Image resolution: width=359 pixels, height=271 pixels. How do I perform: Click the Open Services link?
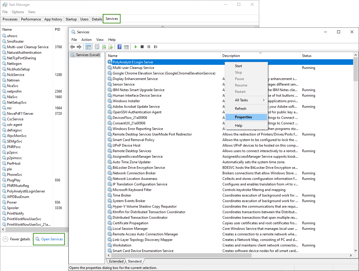pos(52,239)
